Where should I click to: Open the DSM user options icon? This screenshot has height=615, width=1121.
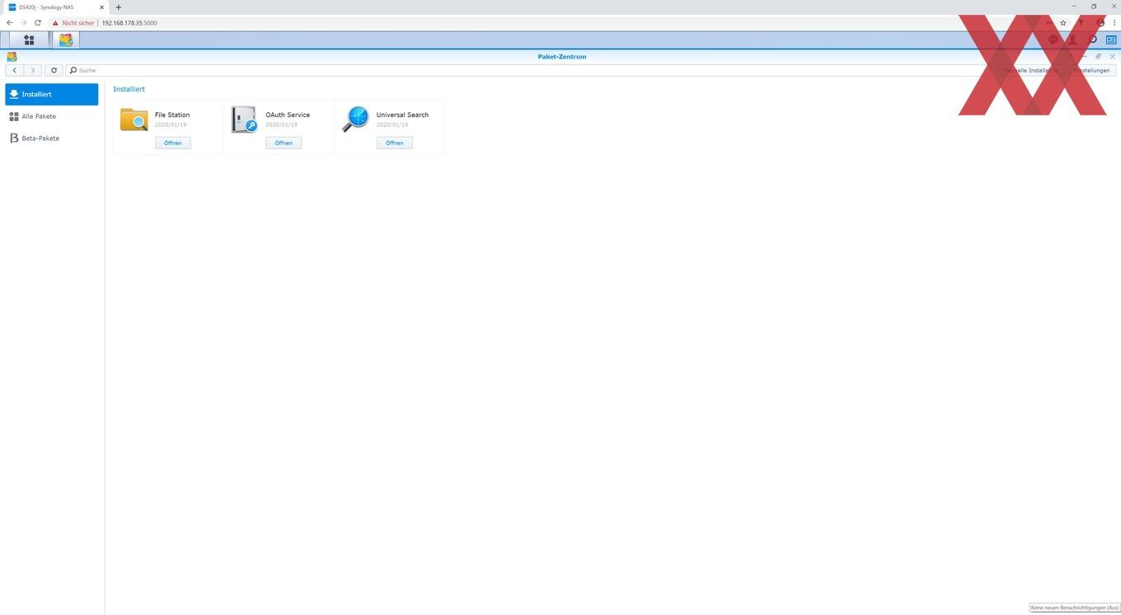pyautogui.click(x=1072, y=40)
